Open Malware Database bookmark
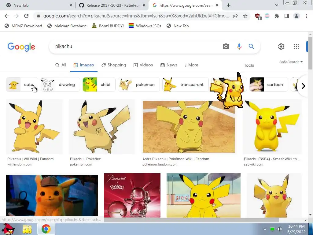Screen dimensions: 313x235 point(67,26)
